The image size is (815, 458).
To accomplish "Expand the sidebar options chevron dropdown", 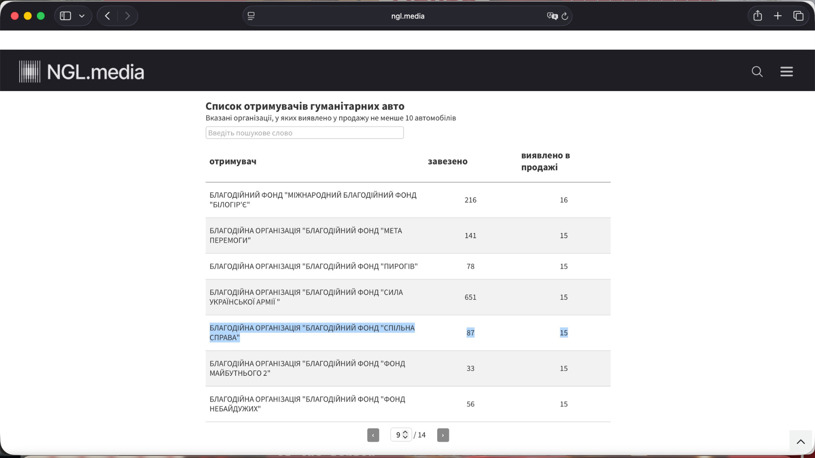I will 82,16.
